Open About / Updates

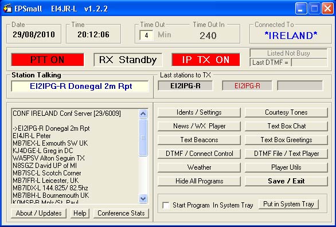click(38, 213)
